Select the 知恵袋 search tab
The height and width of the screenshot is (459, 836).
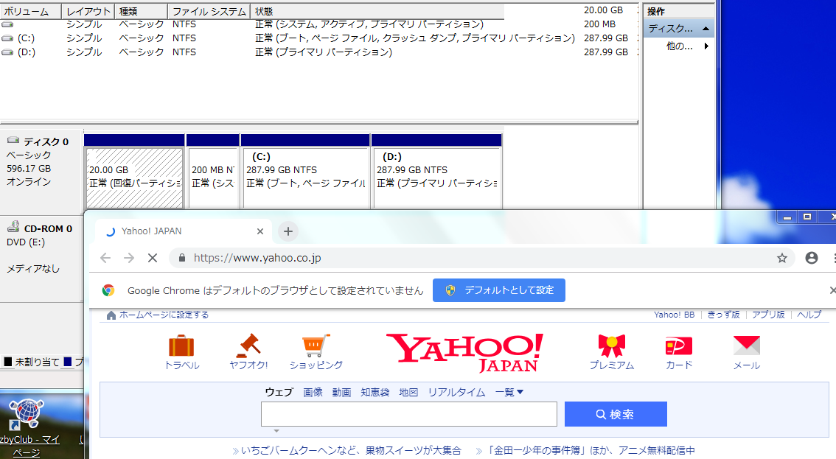click(x=375, y=393)
